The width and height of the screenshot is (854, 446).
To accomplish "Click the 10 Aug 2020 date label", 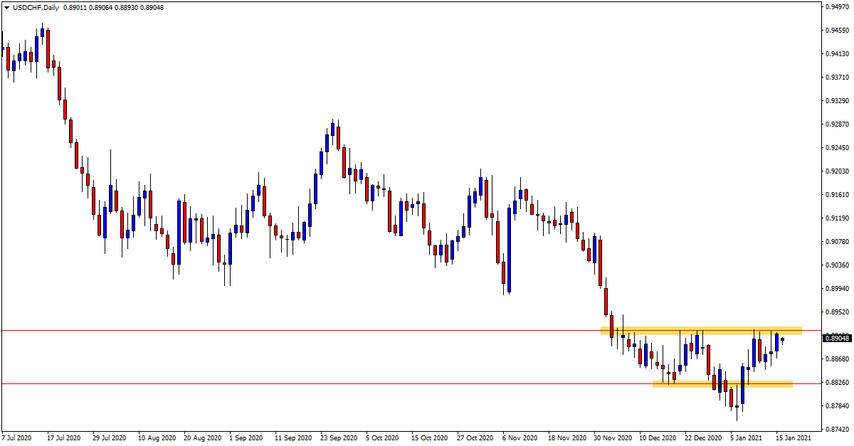I will tap(157, 439).
